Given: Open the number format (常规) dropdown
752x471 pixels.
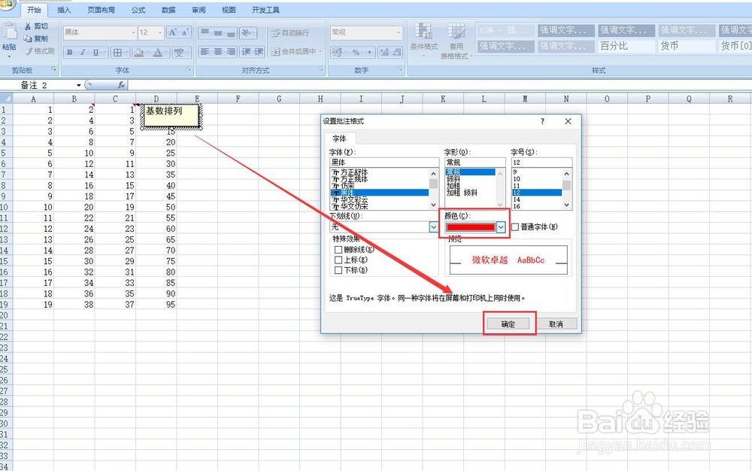Looking at the screenshot, I should [399, 32].
